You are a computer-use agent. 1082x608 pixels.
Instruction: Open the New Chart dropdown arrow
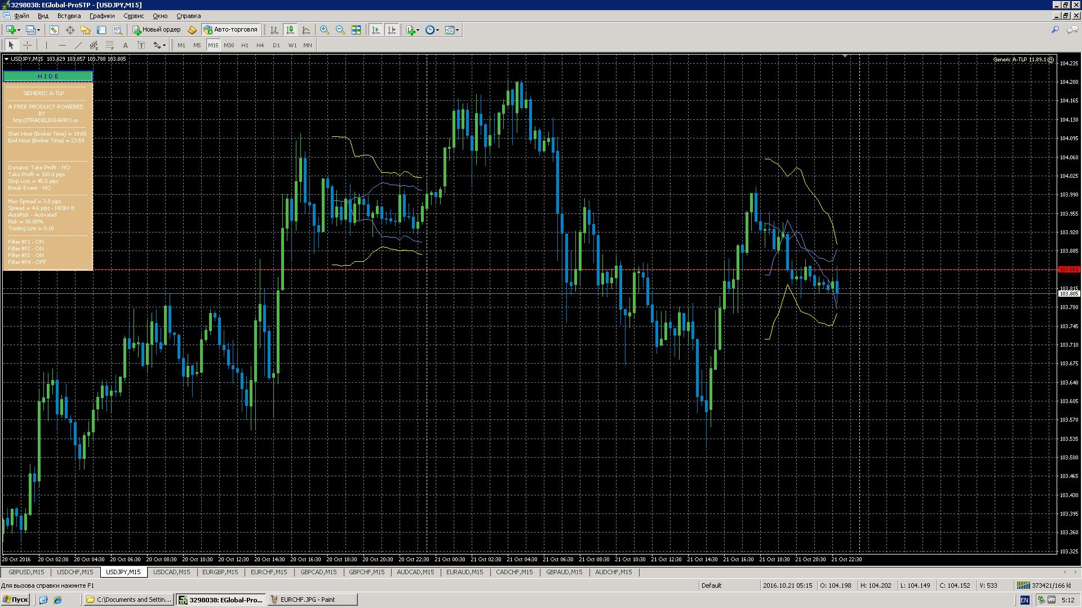(19, 30)
